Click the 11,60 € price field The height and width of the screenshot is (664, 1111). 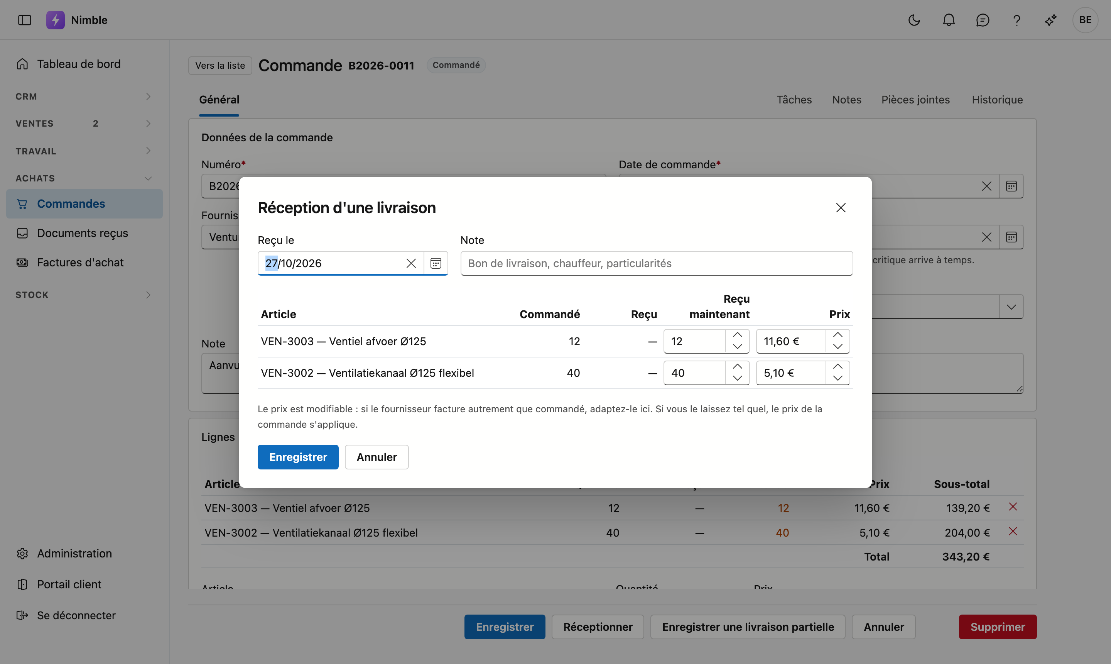790,341
